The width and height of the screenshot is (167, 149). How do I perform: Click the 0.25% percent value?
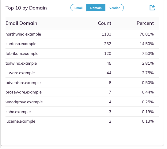[148, 102]
